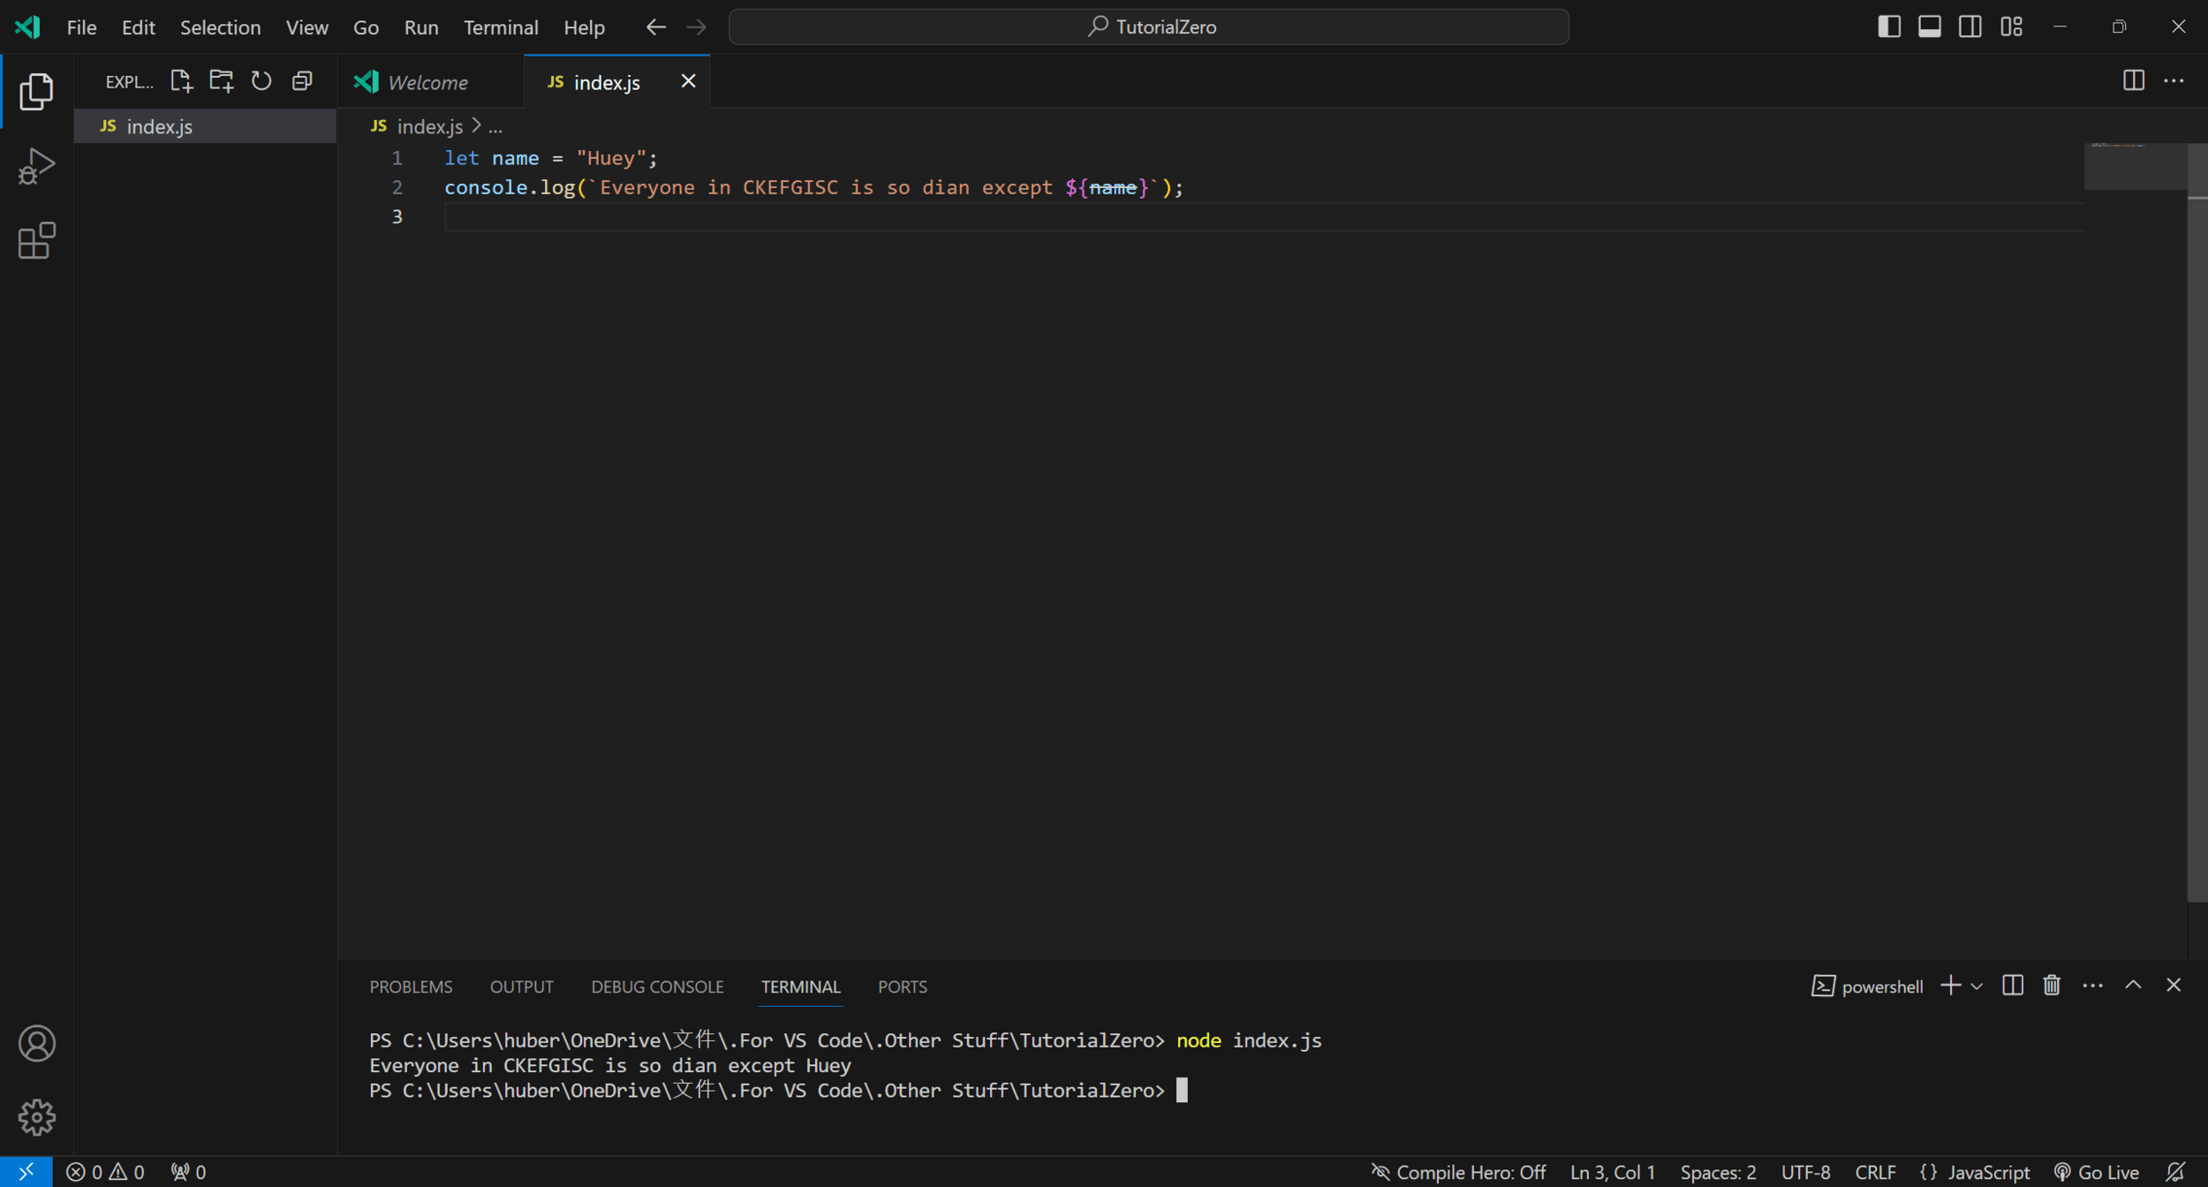Open the Run and Debug view
The width and height of the screenshot is (2208, 1187).
tap(36, 166)
